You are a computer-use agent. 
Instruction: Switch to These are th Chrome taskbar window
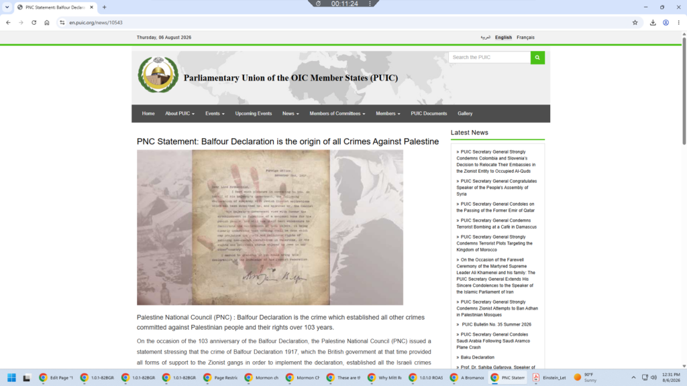coord(343,377)
